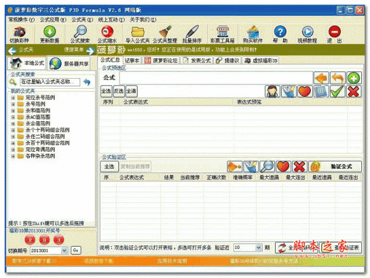370x278 pixels.
Task: Expand the 杀和值范例 folder
Action: pos(13,110)
